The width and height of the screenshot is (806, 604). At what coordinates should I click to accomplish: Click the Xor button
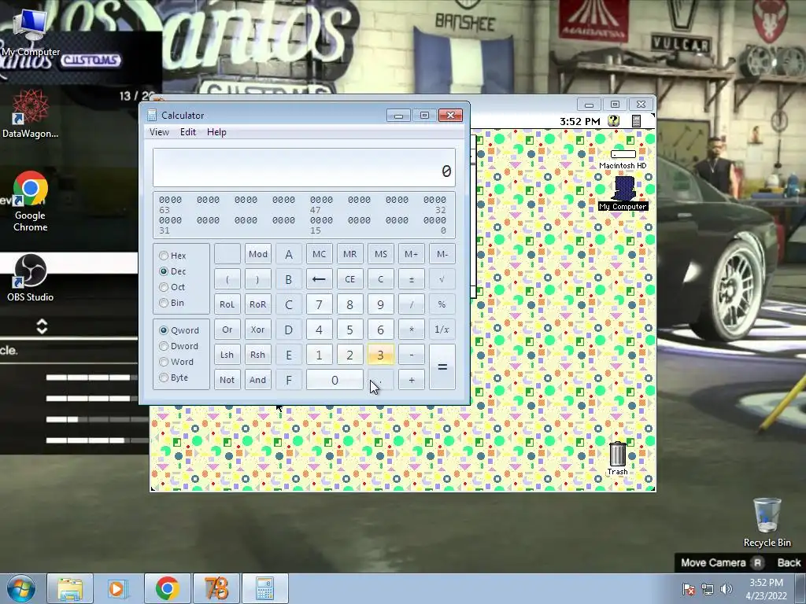click(x=257, y=330)
